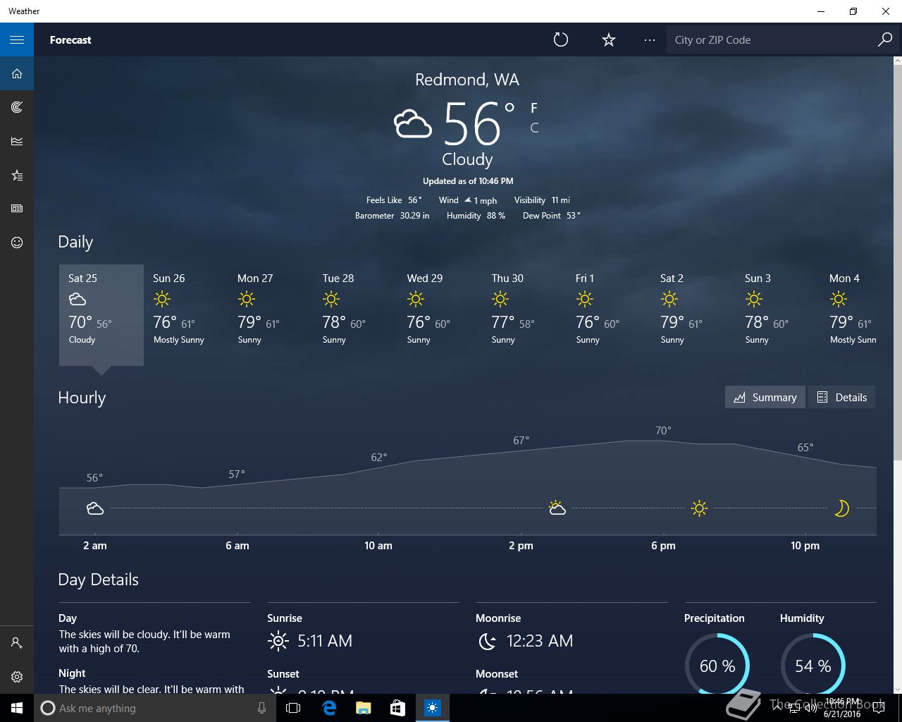Click the vertical scrollbar thumb

pyautogui.click(x=897, y=262)
